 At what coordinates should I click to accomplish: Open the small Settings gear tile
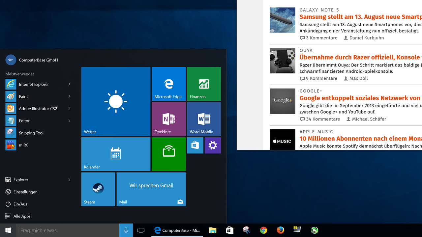pos(213,145)
